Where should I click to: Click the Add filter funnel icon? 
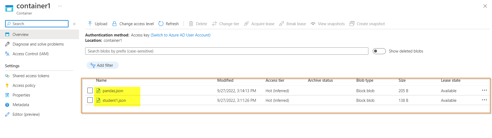tap(93, 65)
